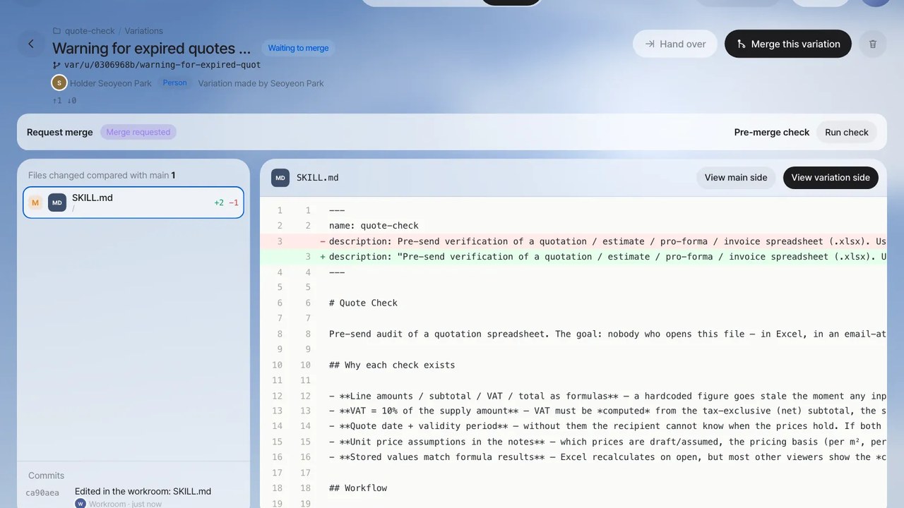The height and width of the screenshot is (508, 904).
Task: Click the Commits section heading
Action: (x=46, y=476)
